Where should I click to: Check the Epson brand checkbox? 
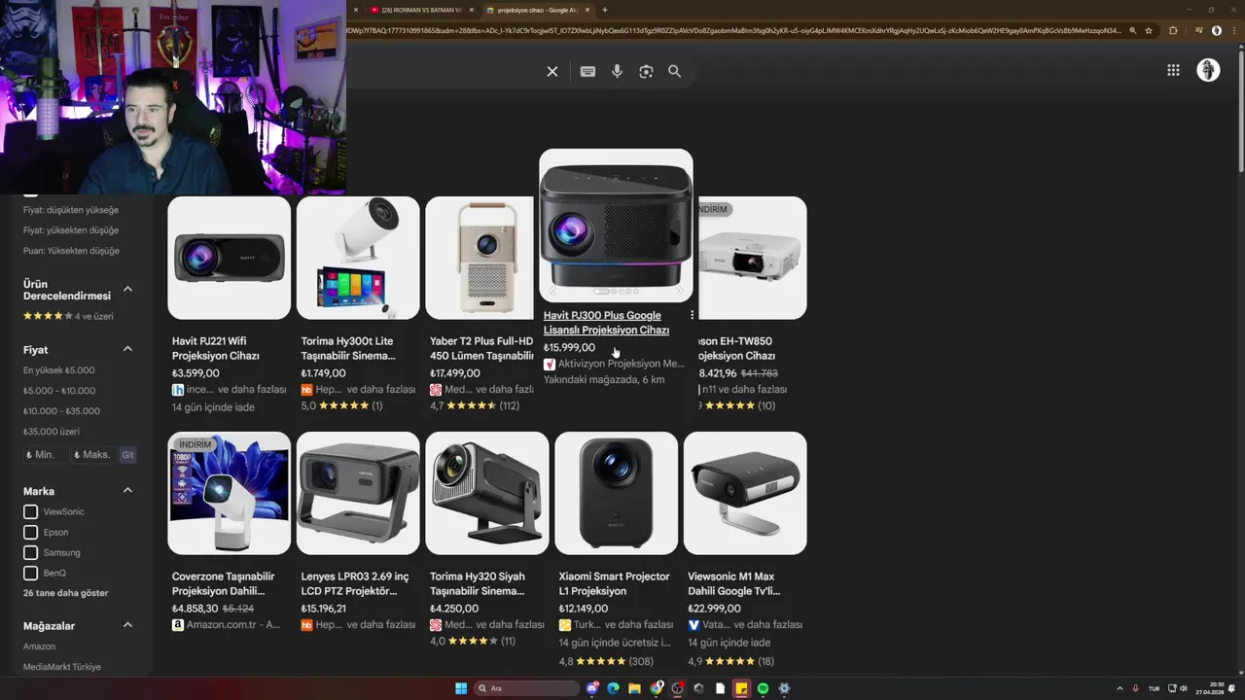point(30,532)
